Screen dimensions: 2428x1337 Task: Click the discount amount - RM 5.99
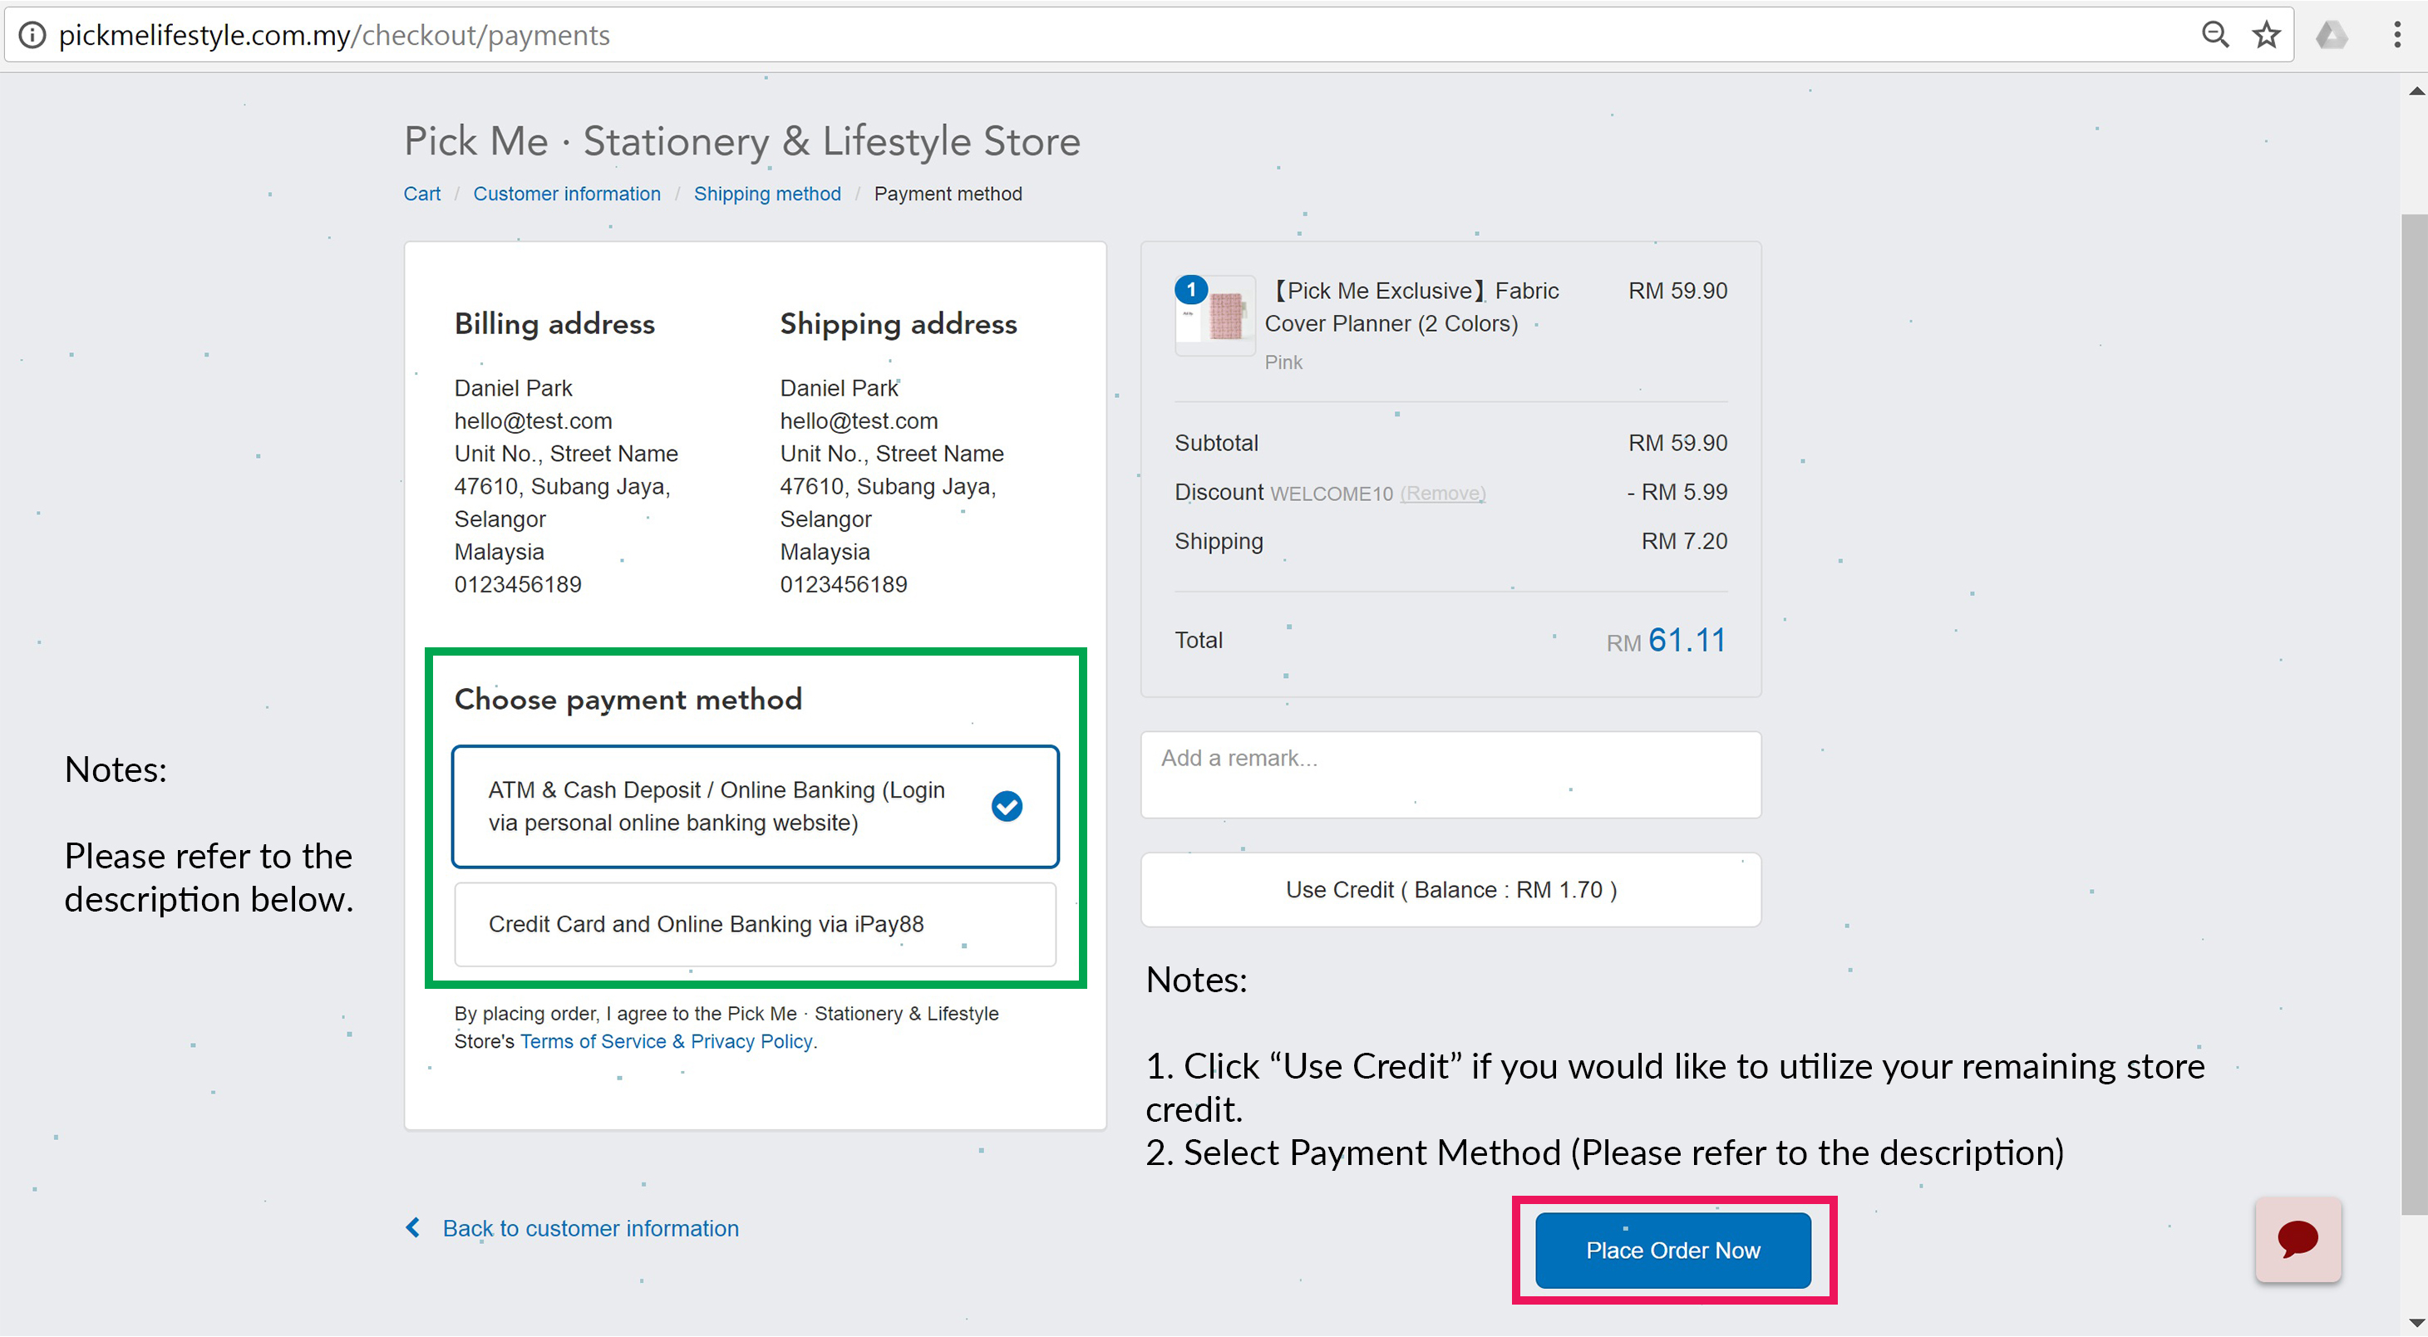click(1677, 492)
